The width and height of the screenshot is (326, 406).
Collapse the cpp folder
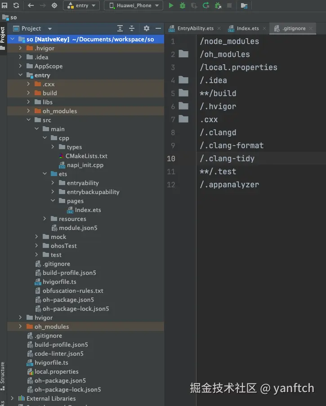pos(45,138)
